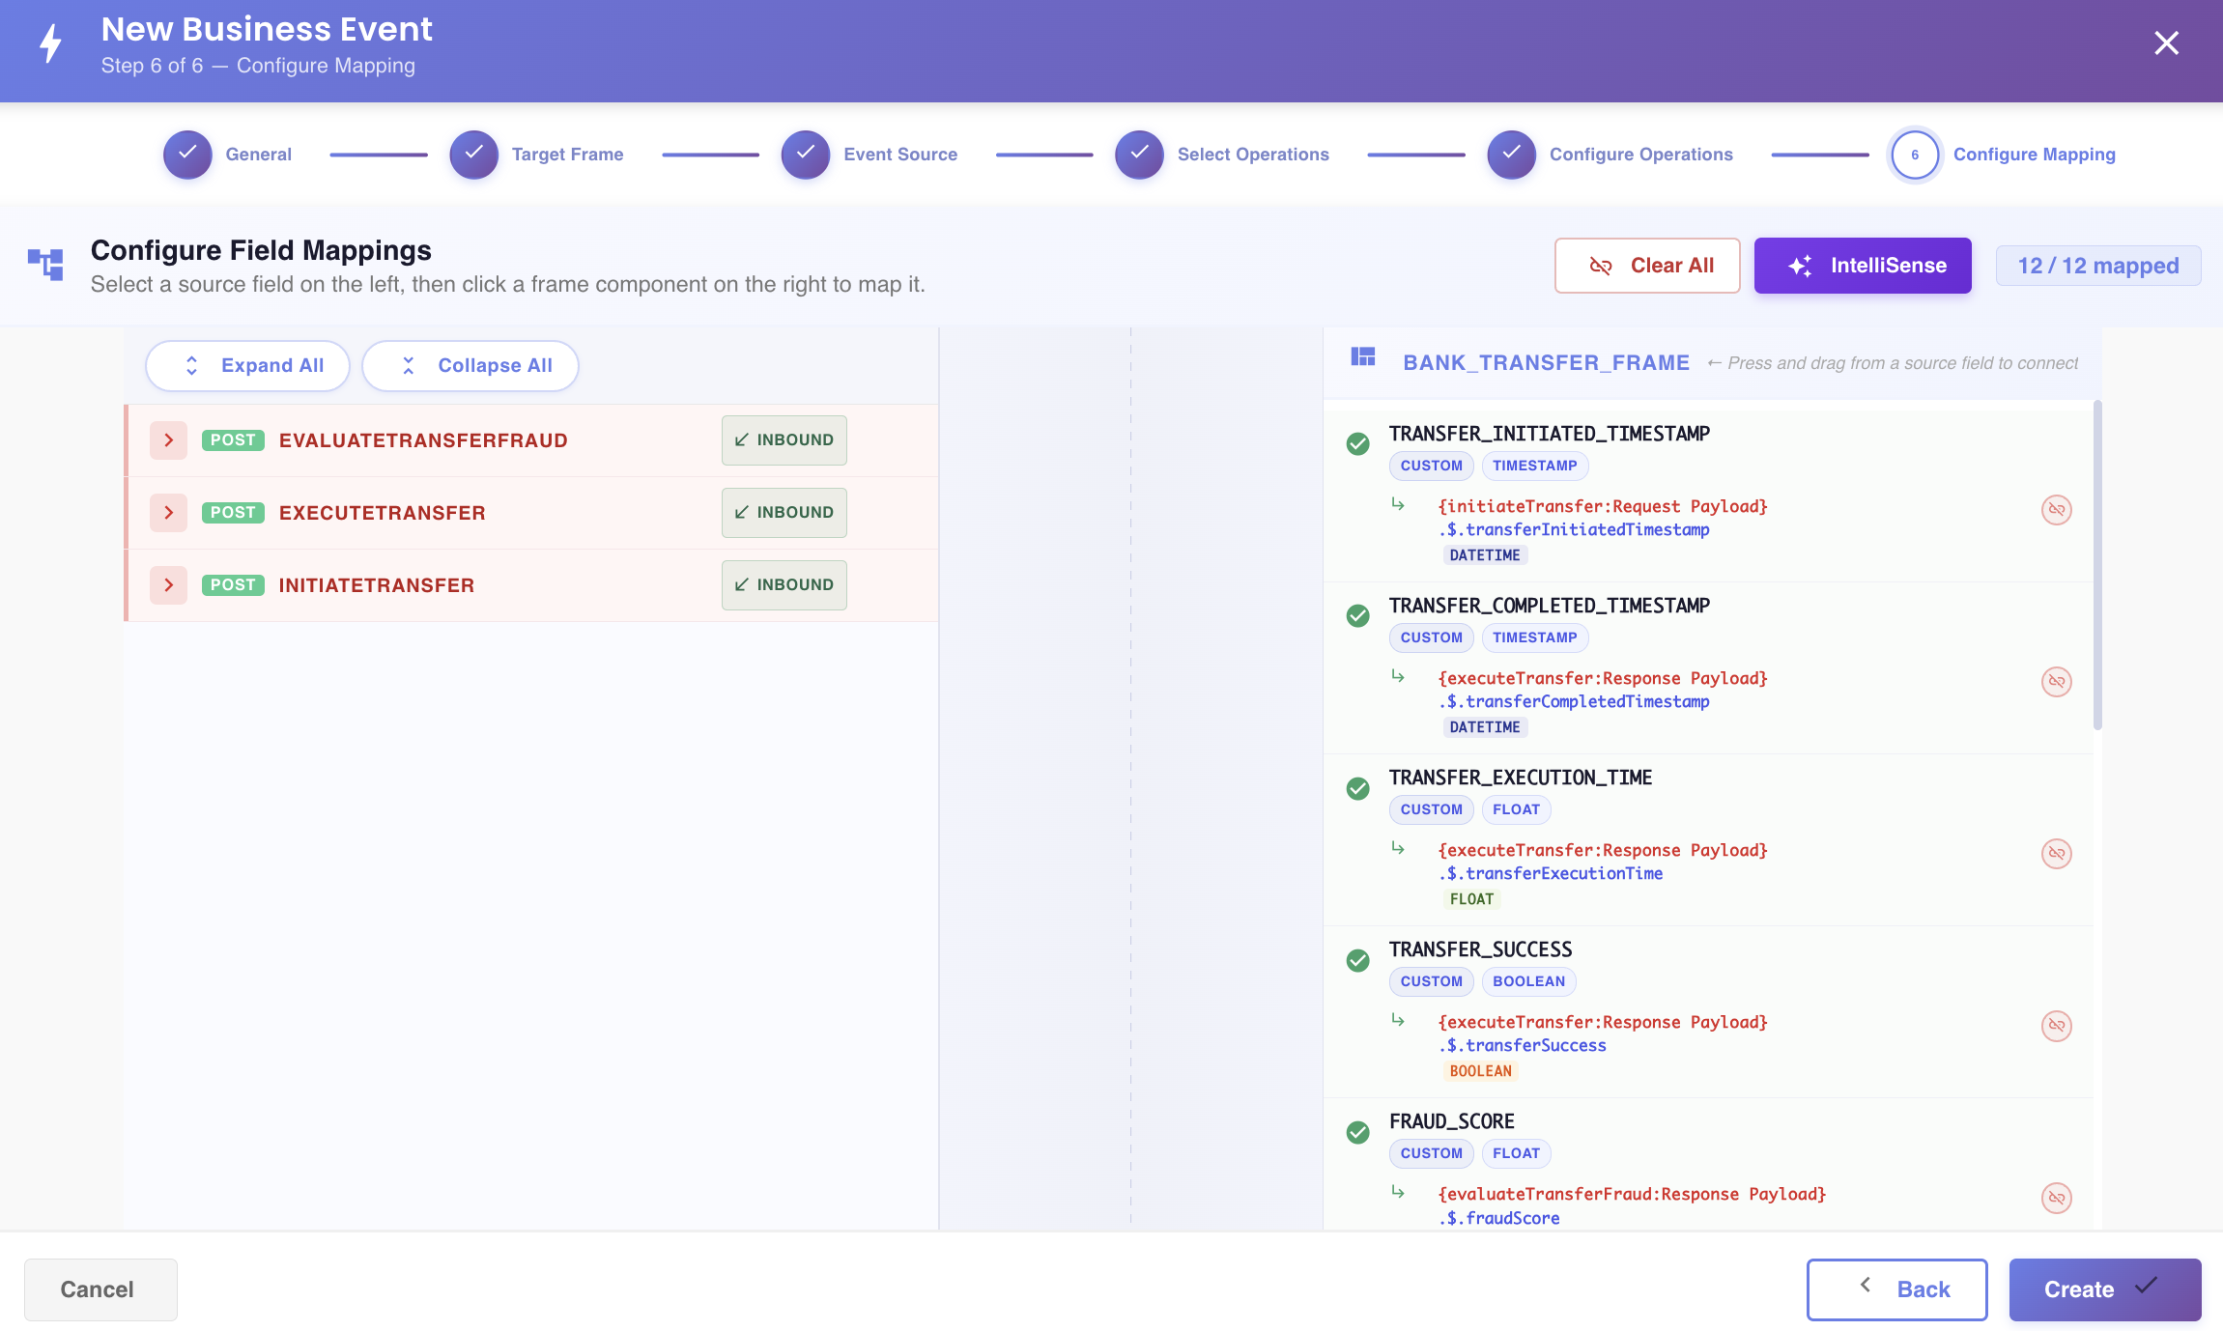Unlink the TRANSFER_EXECUTION_TIME mapping

click(x=2056, y=854)
